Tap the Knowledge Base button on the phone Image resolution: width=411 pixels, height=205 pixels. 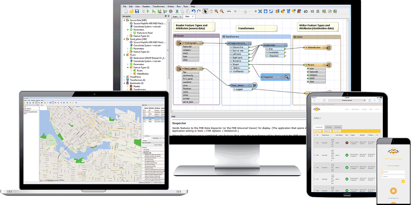coord(394,190)
